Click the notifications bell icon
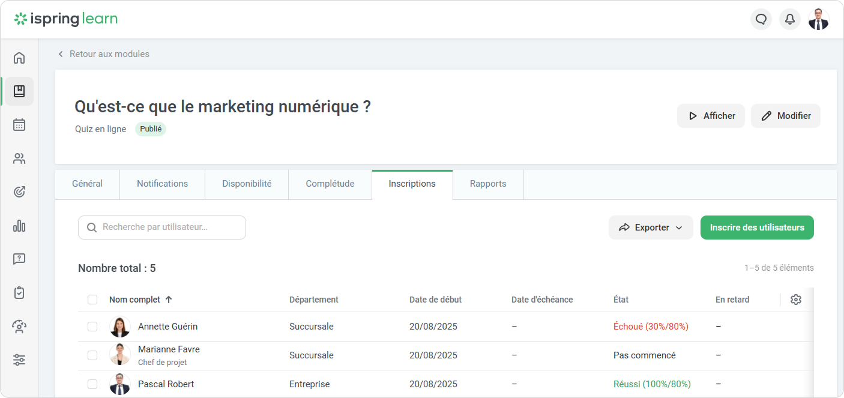The width and height of the screenshot is (844, 398). pyautogui.click(x=790, y=19)
